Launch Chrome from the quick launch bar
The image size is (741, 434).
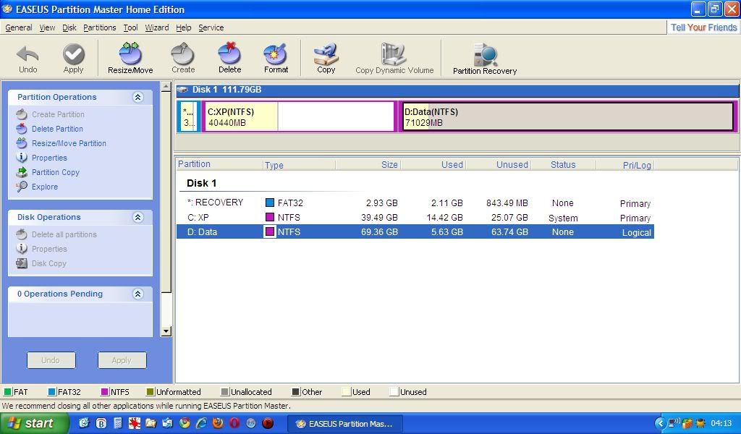pos(185,423)
